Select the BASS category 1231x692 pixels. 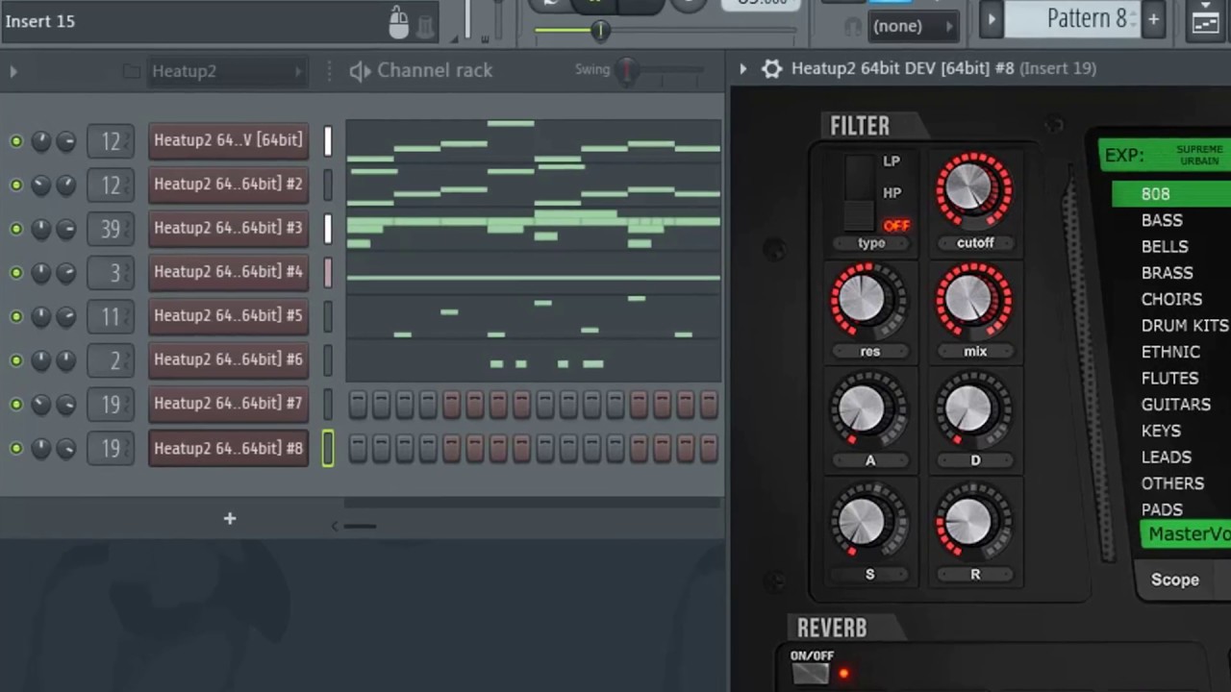1162,220
